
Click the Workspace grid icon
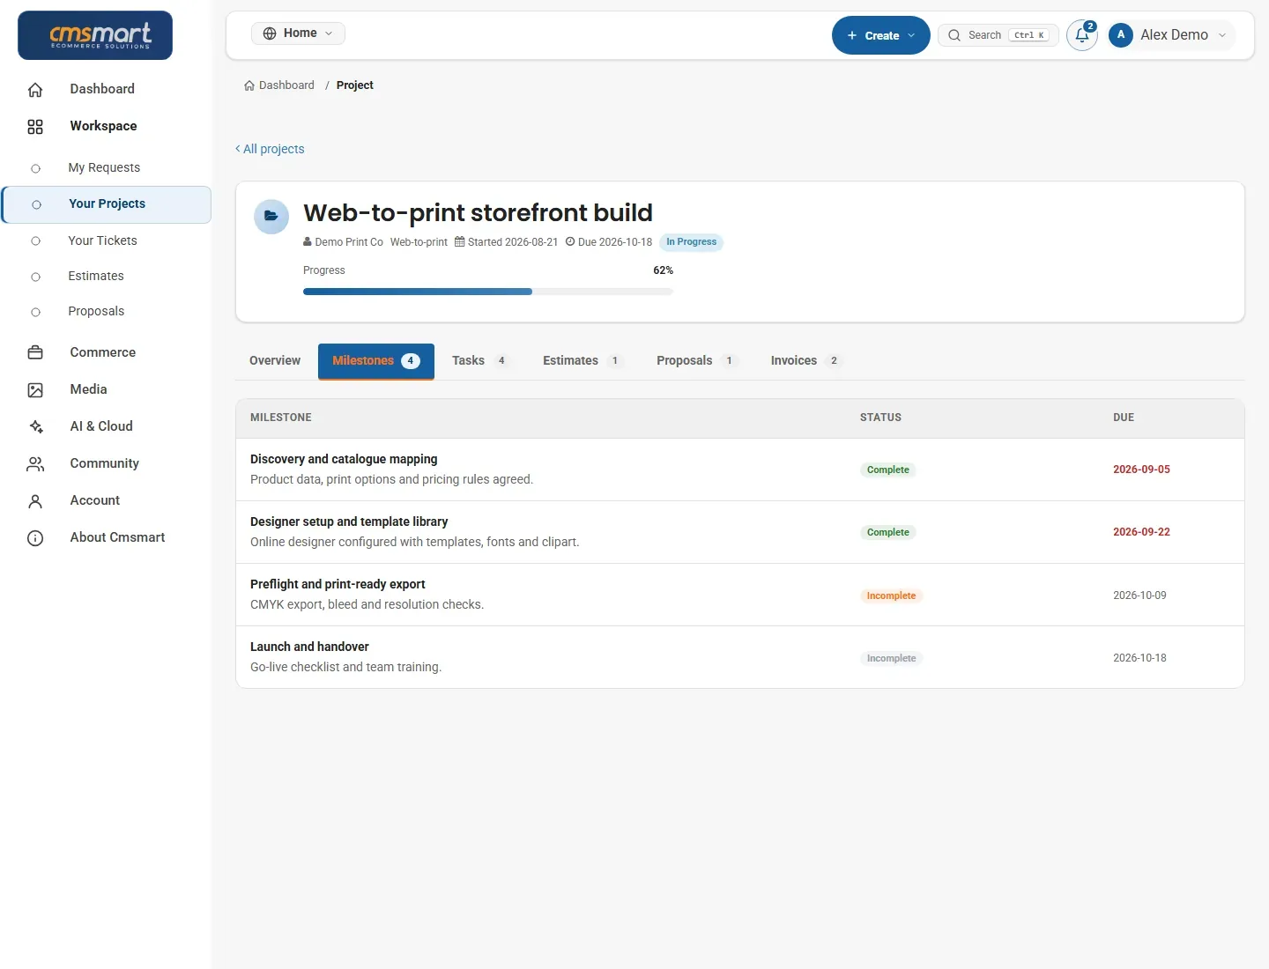pos(35,127)
